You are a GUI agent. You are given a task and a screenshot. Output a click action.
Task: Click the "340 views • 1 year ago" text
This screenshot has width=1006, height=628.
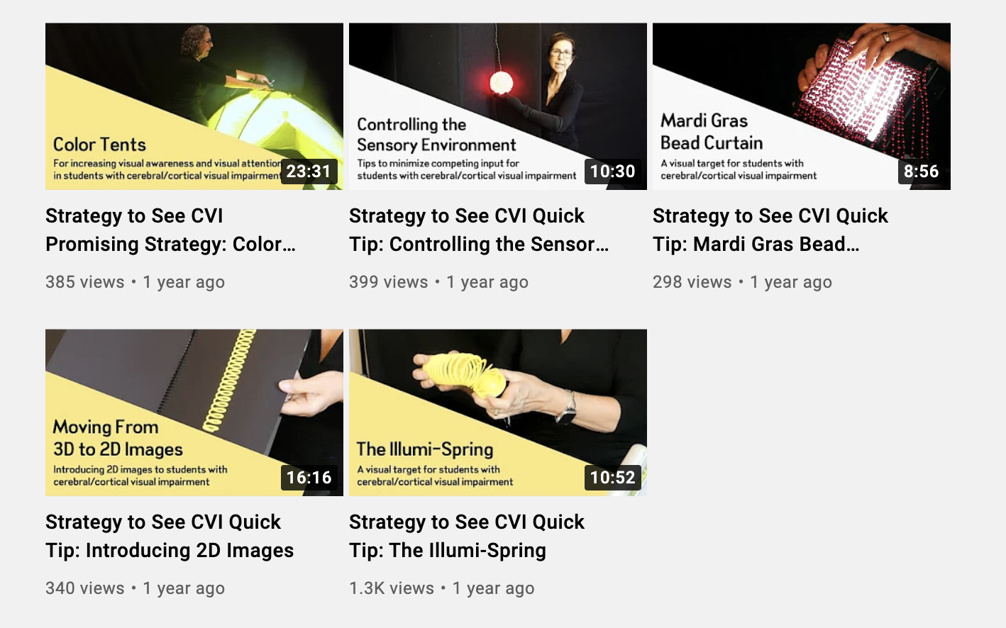coord(135,588)
